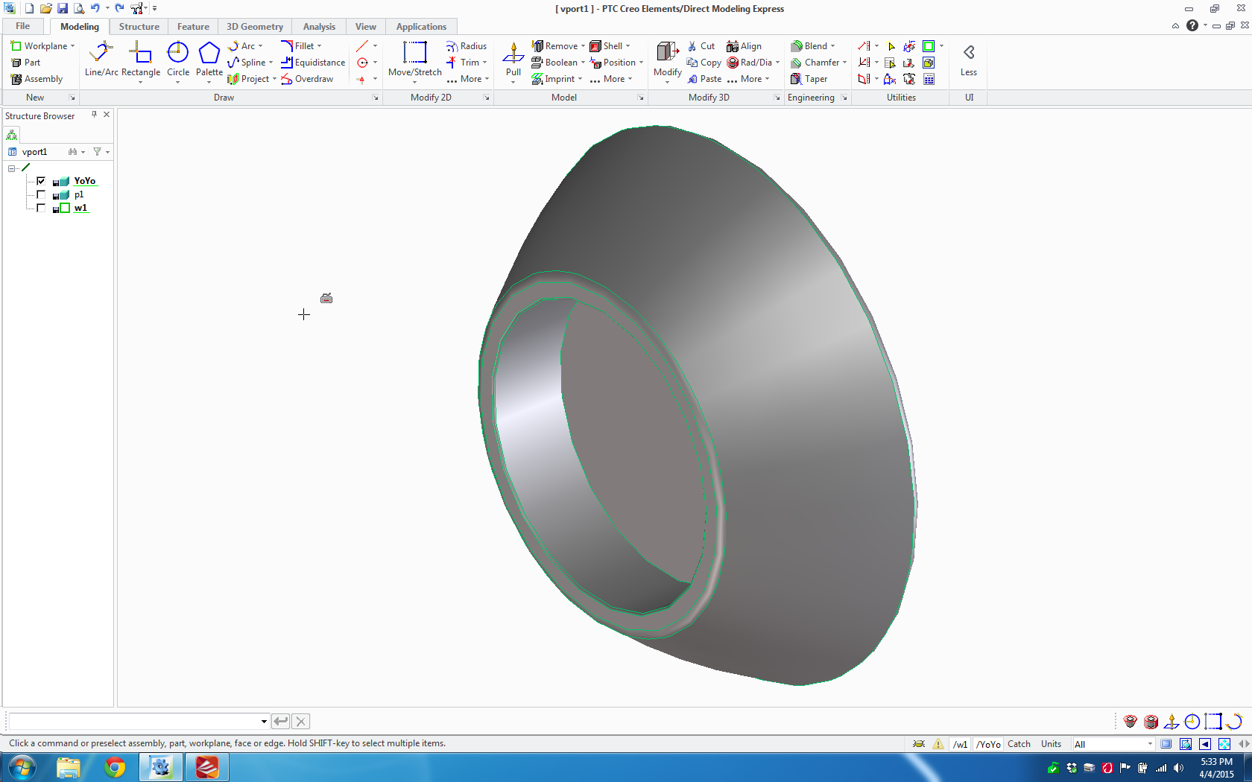
Task: Select the Pull tool in Model group
Action: (x=513, y=60)
